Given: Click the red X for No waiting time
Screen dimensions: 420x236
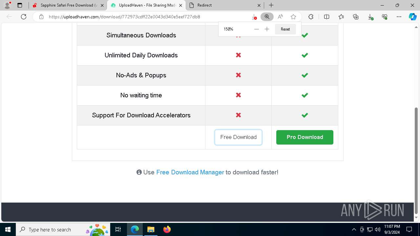Looking at the screenshot, I should [239, 95].
